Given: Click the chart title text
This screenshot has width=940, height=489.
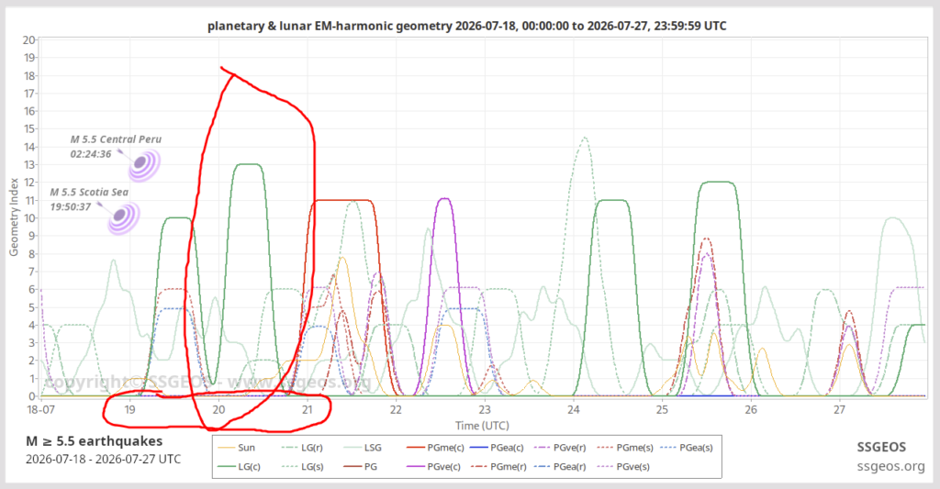Looking at the screenshot, I should pyautogui.click(x=467, y=26).
